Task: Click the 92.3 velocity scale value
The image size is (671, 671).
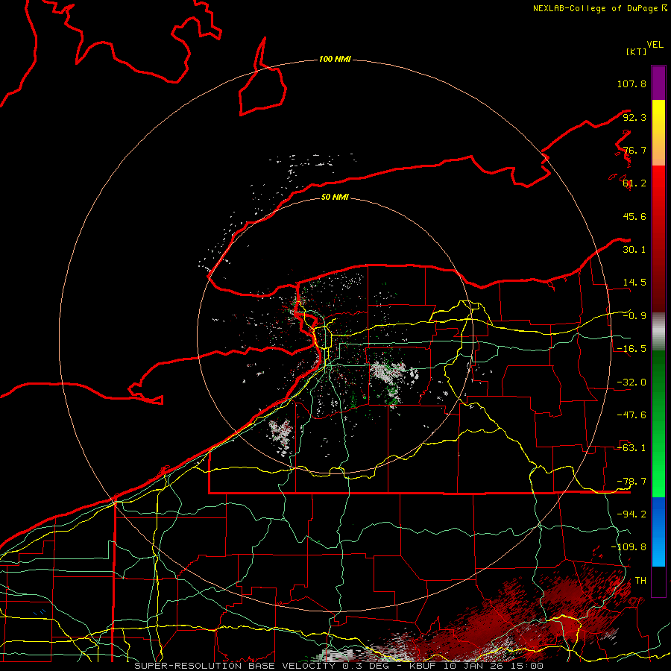Action: click(x=634, y=117)
